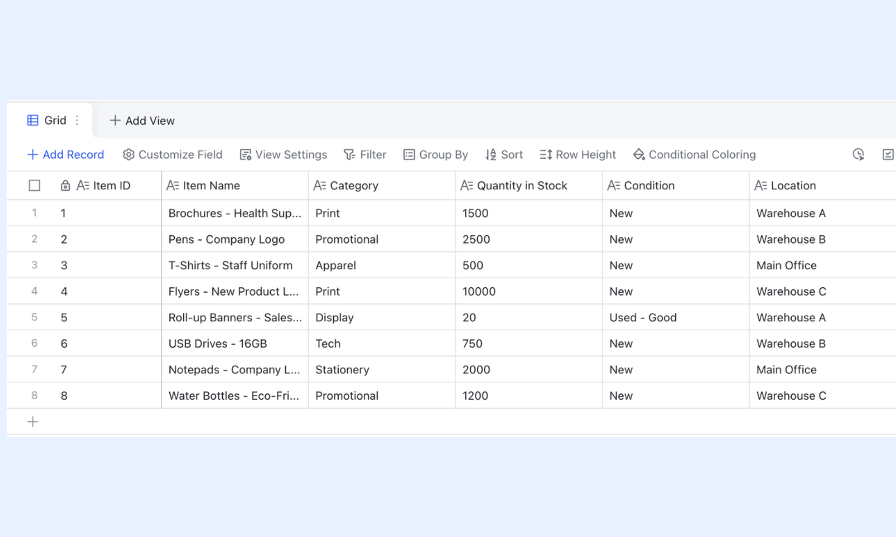Image resolution: width=896 pixels, height=537 pixels.
Task: Click the 'Tech' category cell
Action: point(382,343)
